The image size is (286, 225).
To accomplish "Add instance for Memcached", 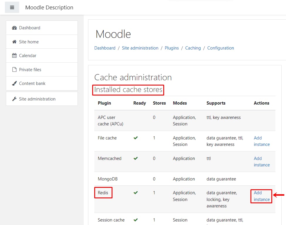I will click(x=262, y=162).
